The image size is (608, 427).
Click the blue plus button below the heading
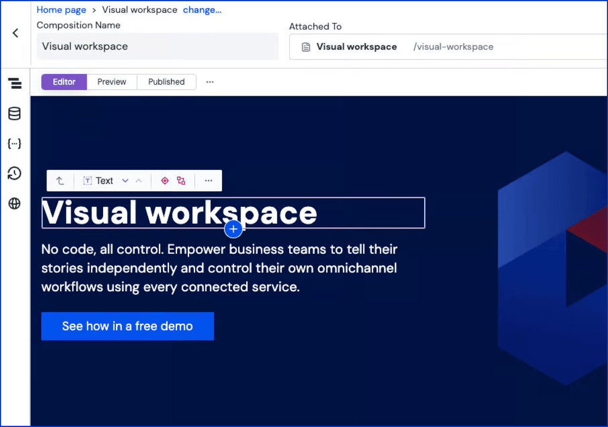233,229
